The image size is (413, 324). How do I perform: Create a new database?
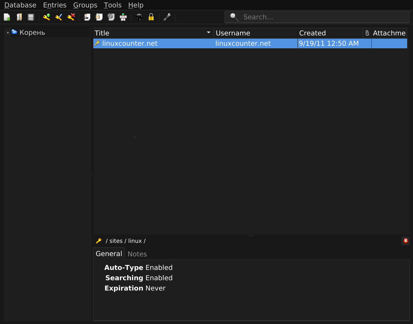[x=7, y=17]
